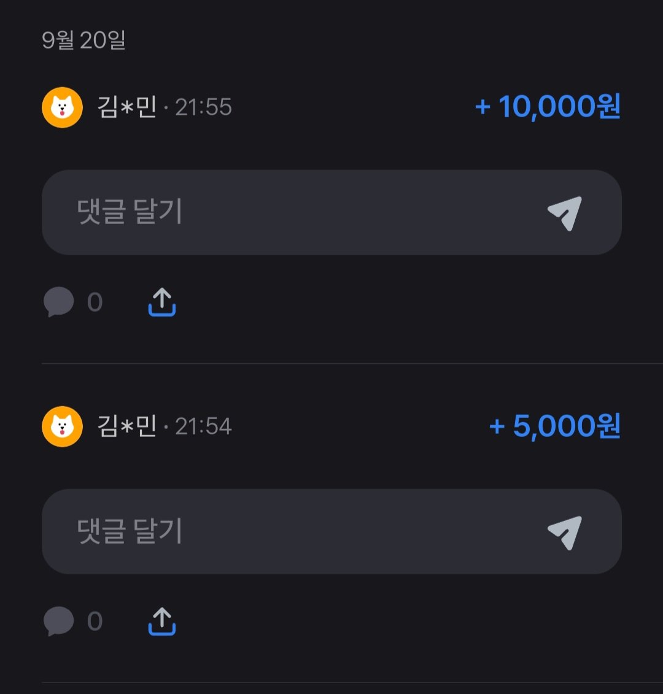The height and width of the screenshot is (694, 663).
Task: Click the 21:55 timestamp
Action: [x=203, y=107]
